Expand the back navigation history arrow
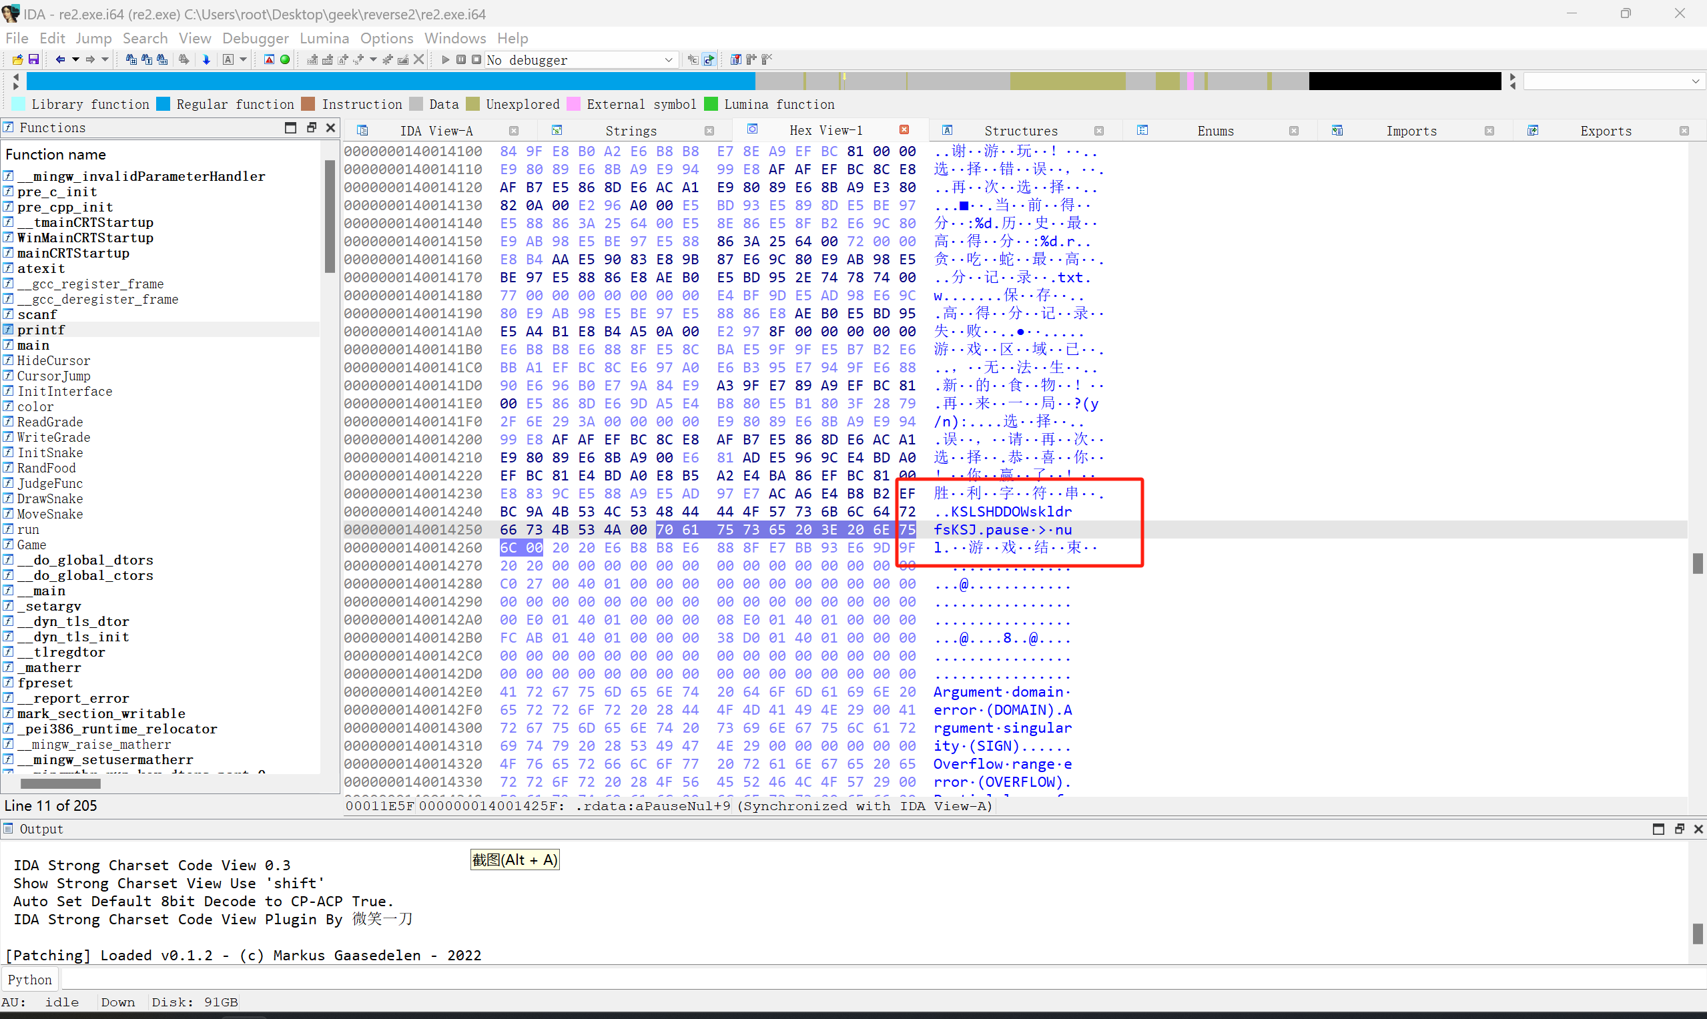The image size is (1707, 1019). click(75, 60)
